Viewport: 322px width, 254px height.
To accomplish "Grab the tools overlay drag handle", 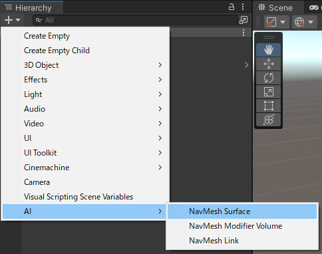I will (268, 37).
